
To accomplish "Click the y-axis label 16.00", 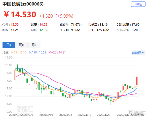I will (x=9, y=65).
